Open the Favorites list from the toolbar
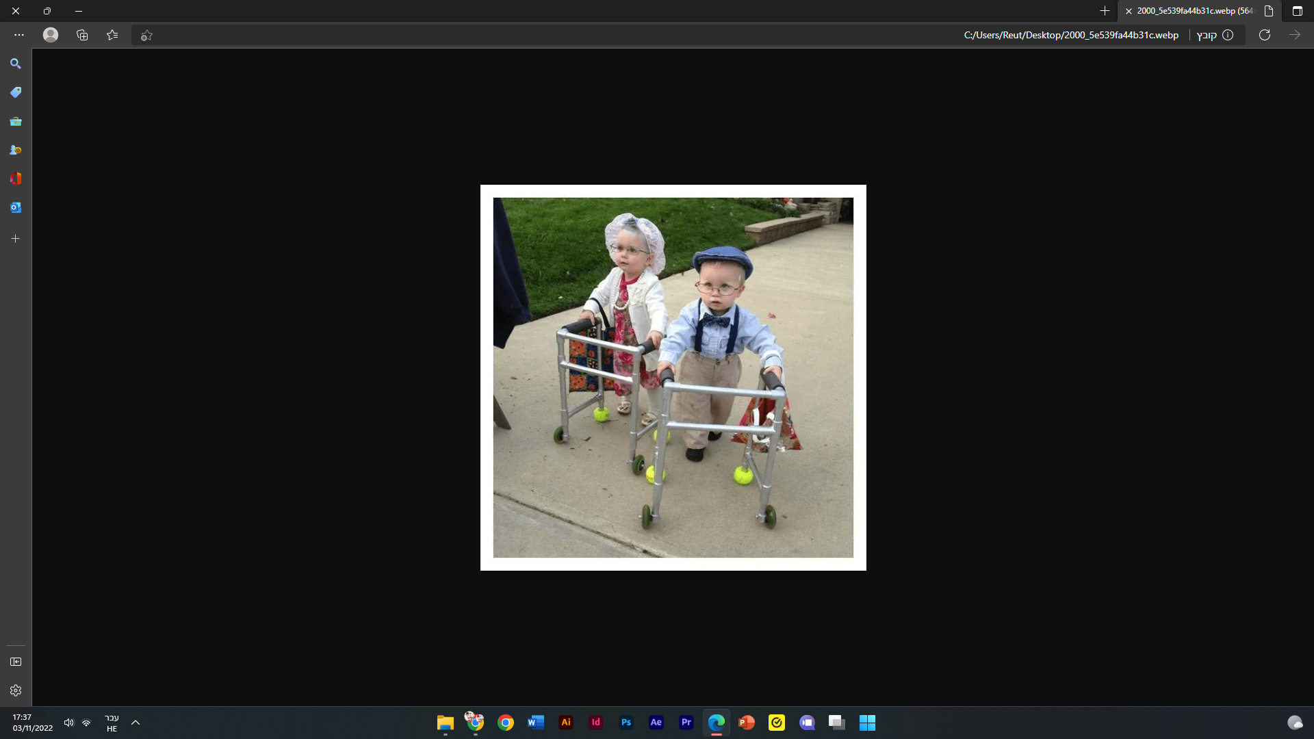The width and height of the screenshot is (1314, 739). coord(112,35)
